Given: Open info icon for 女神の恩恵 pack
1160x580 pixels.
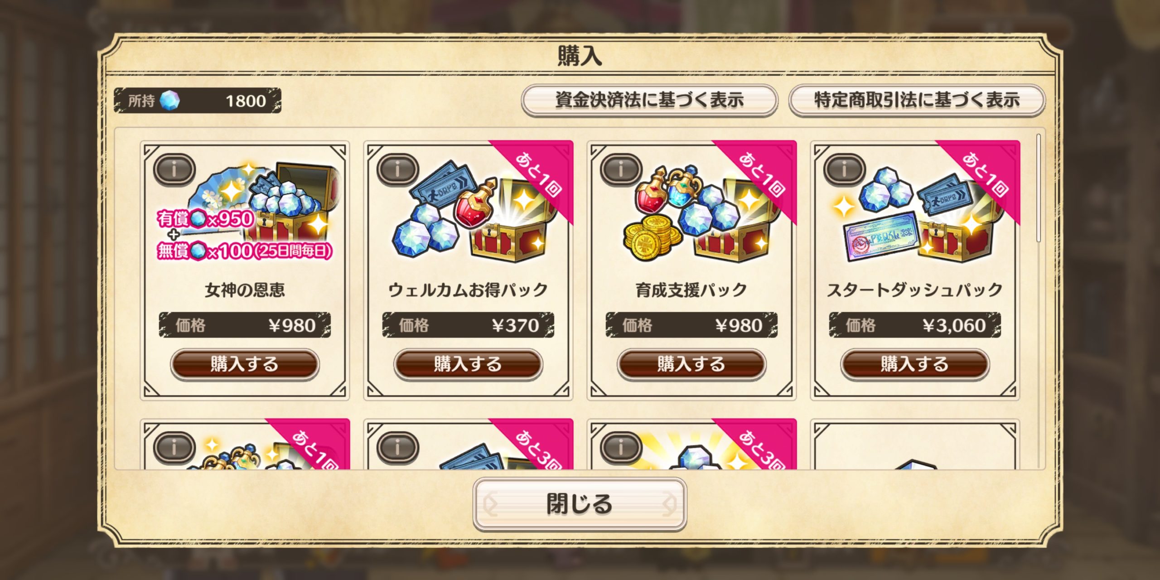Looking at the screenshot, I should tap(174, 169).
